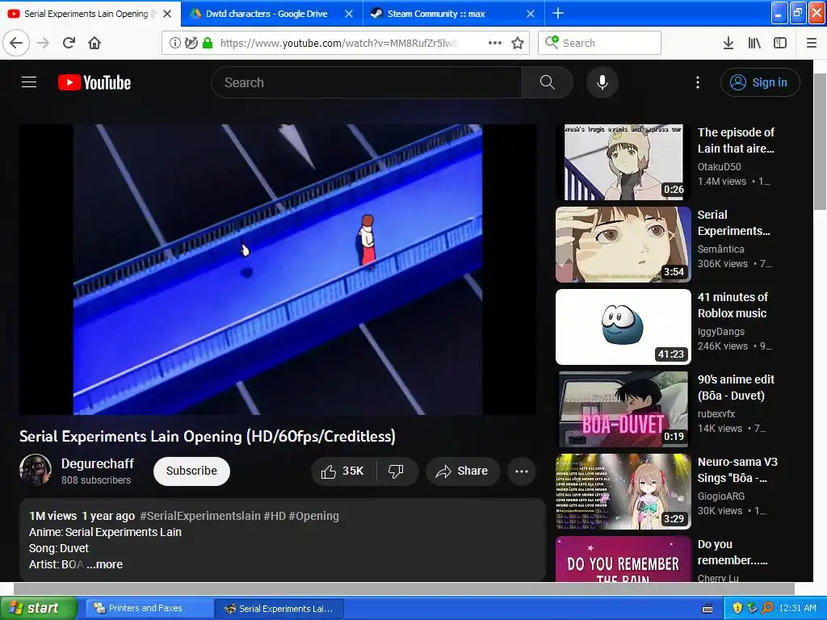
Task: Share the video
Action: (462, 471)
